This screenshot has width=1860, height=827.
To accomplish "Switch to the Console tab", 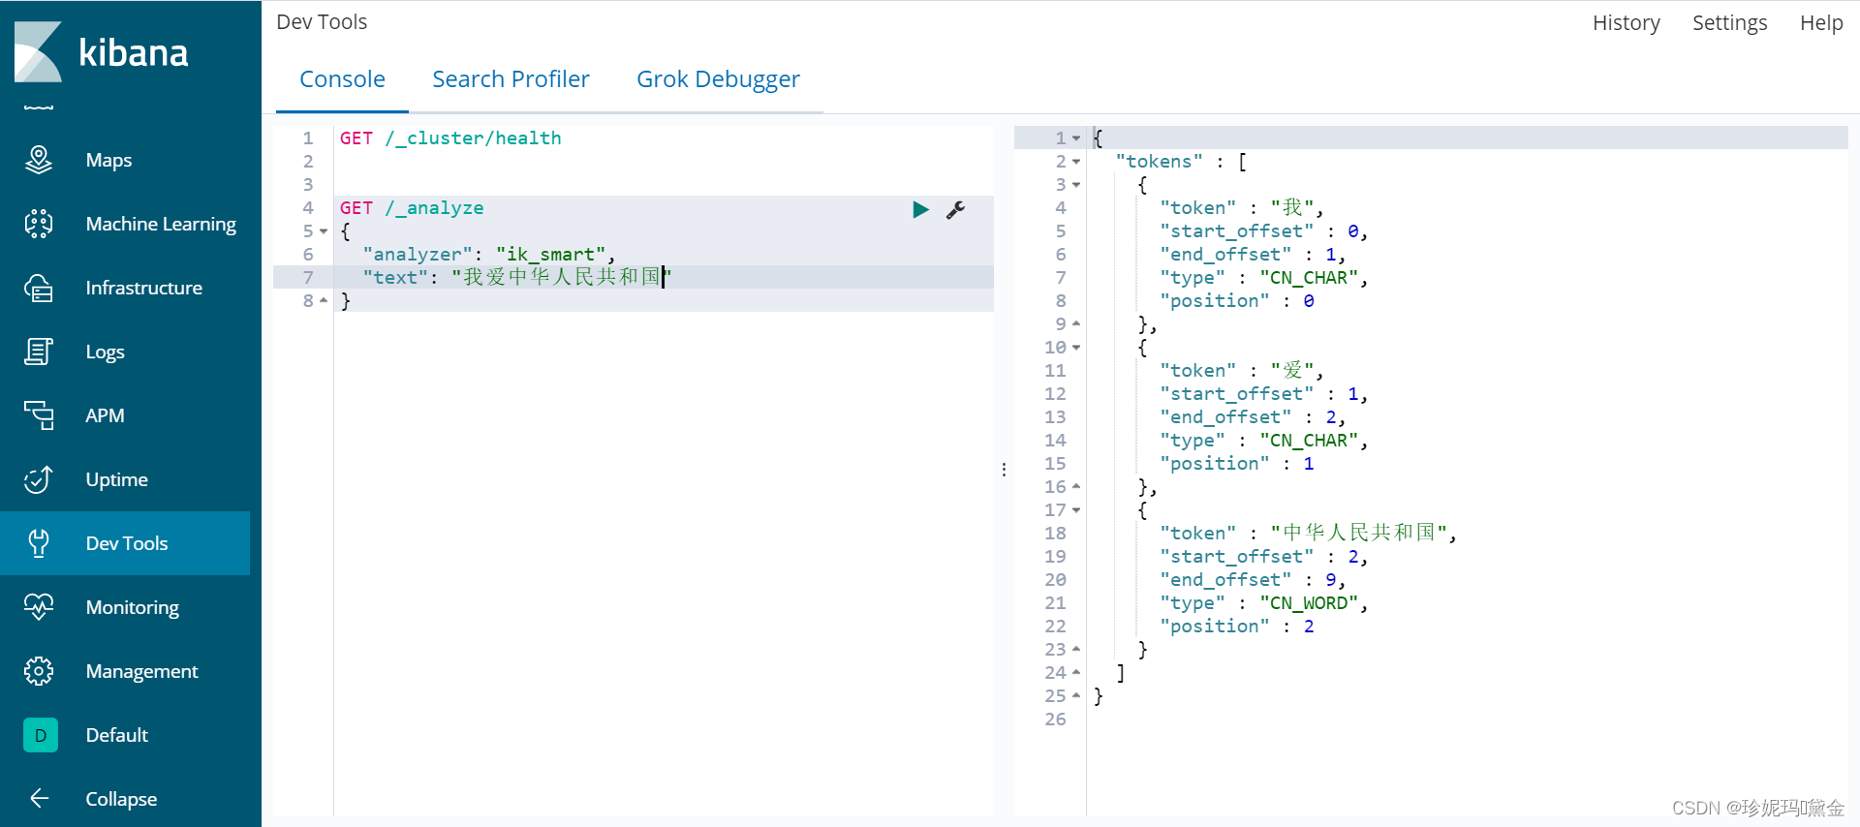I will tap(342, 79).
